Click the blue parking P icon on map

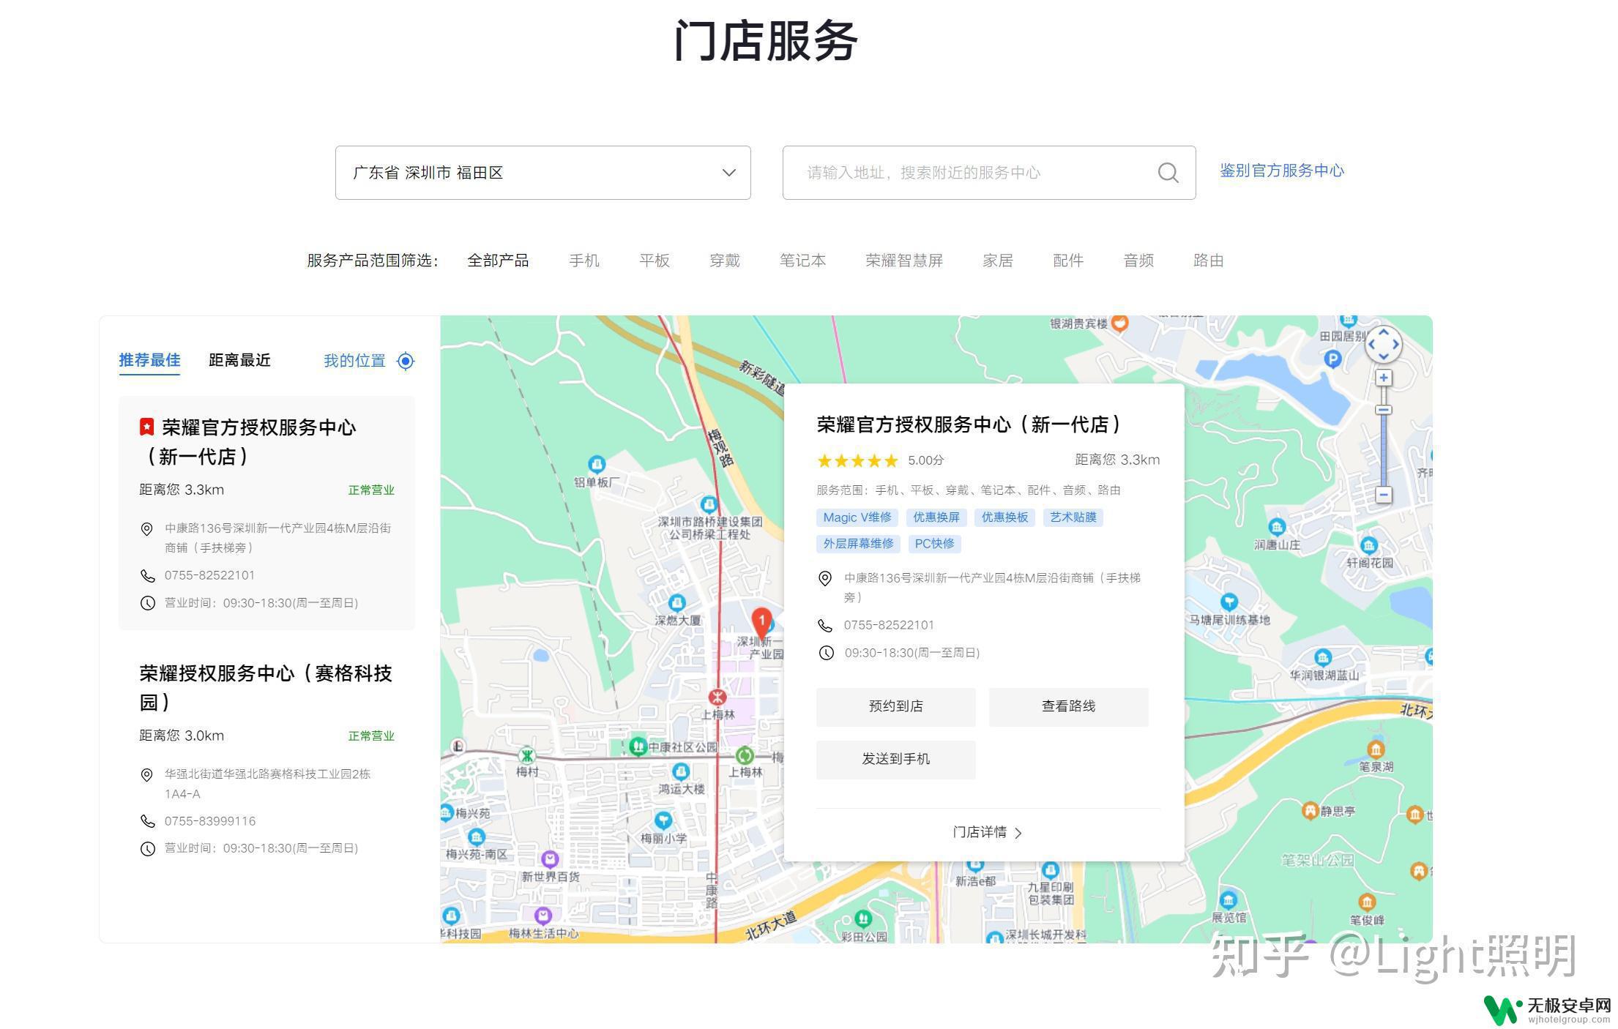(1332, 359)
